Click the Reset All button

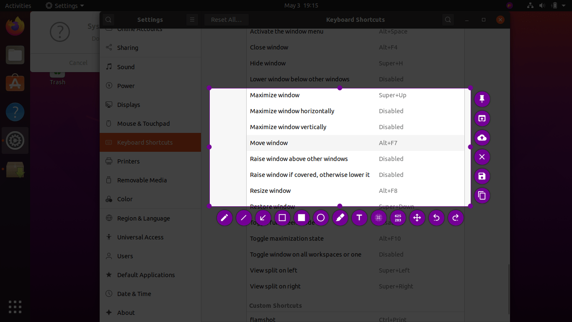pyautogui.click(x=226, y=19)
